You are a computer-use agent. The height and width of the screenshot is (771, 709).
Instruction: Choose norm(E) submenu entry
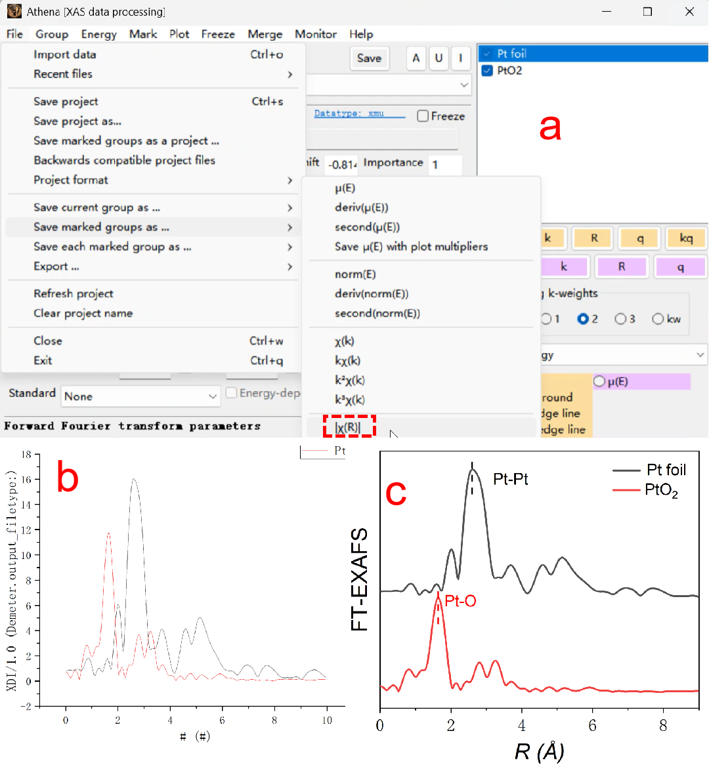[421, 274]
